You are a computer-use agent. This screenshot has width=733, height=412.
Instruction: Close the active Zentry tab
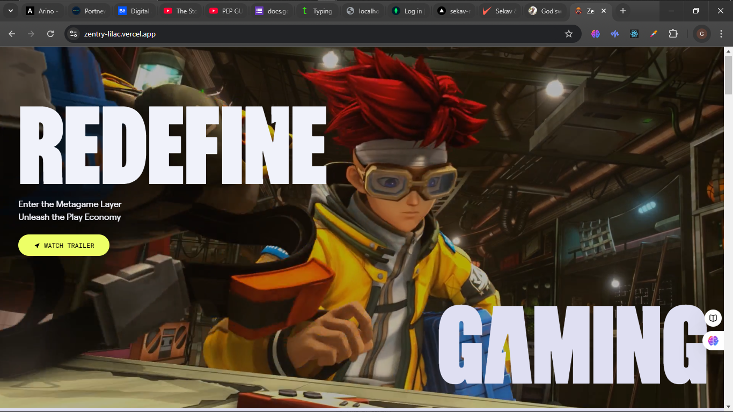(x=604, y=11)
